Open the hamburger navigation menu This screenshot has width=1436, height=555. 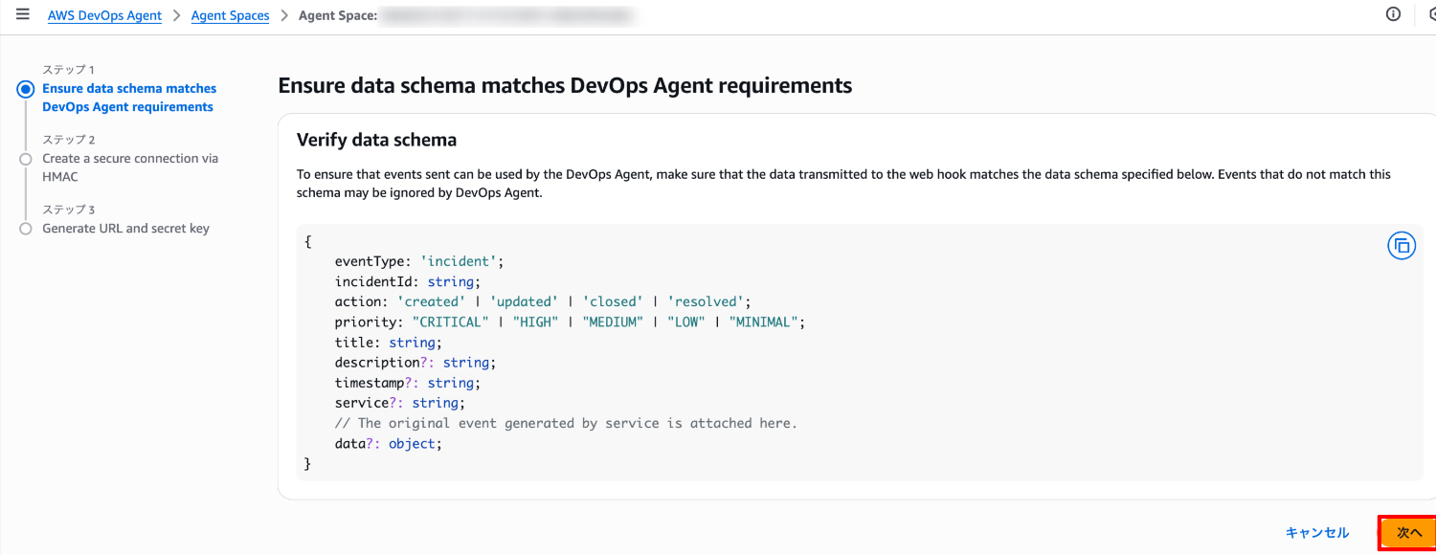[23, 15]
